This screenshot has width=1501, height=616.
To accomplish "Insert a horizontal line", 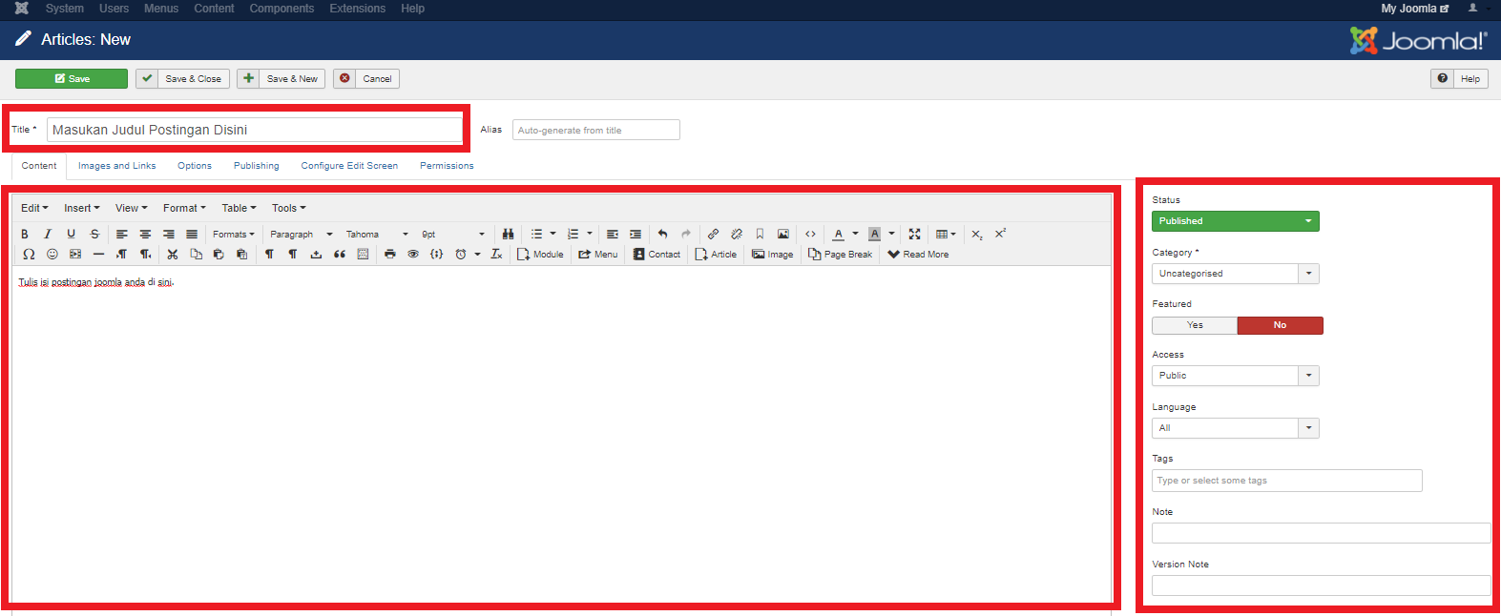I will (x=98, y=254).
